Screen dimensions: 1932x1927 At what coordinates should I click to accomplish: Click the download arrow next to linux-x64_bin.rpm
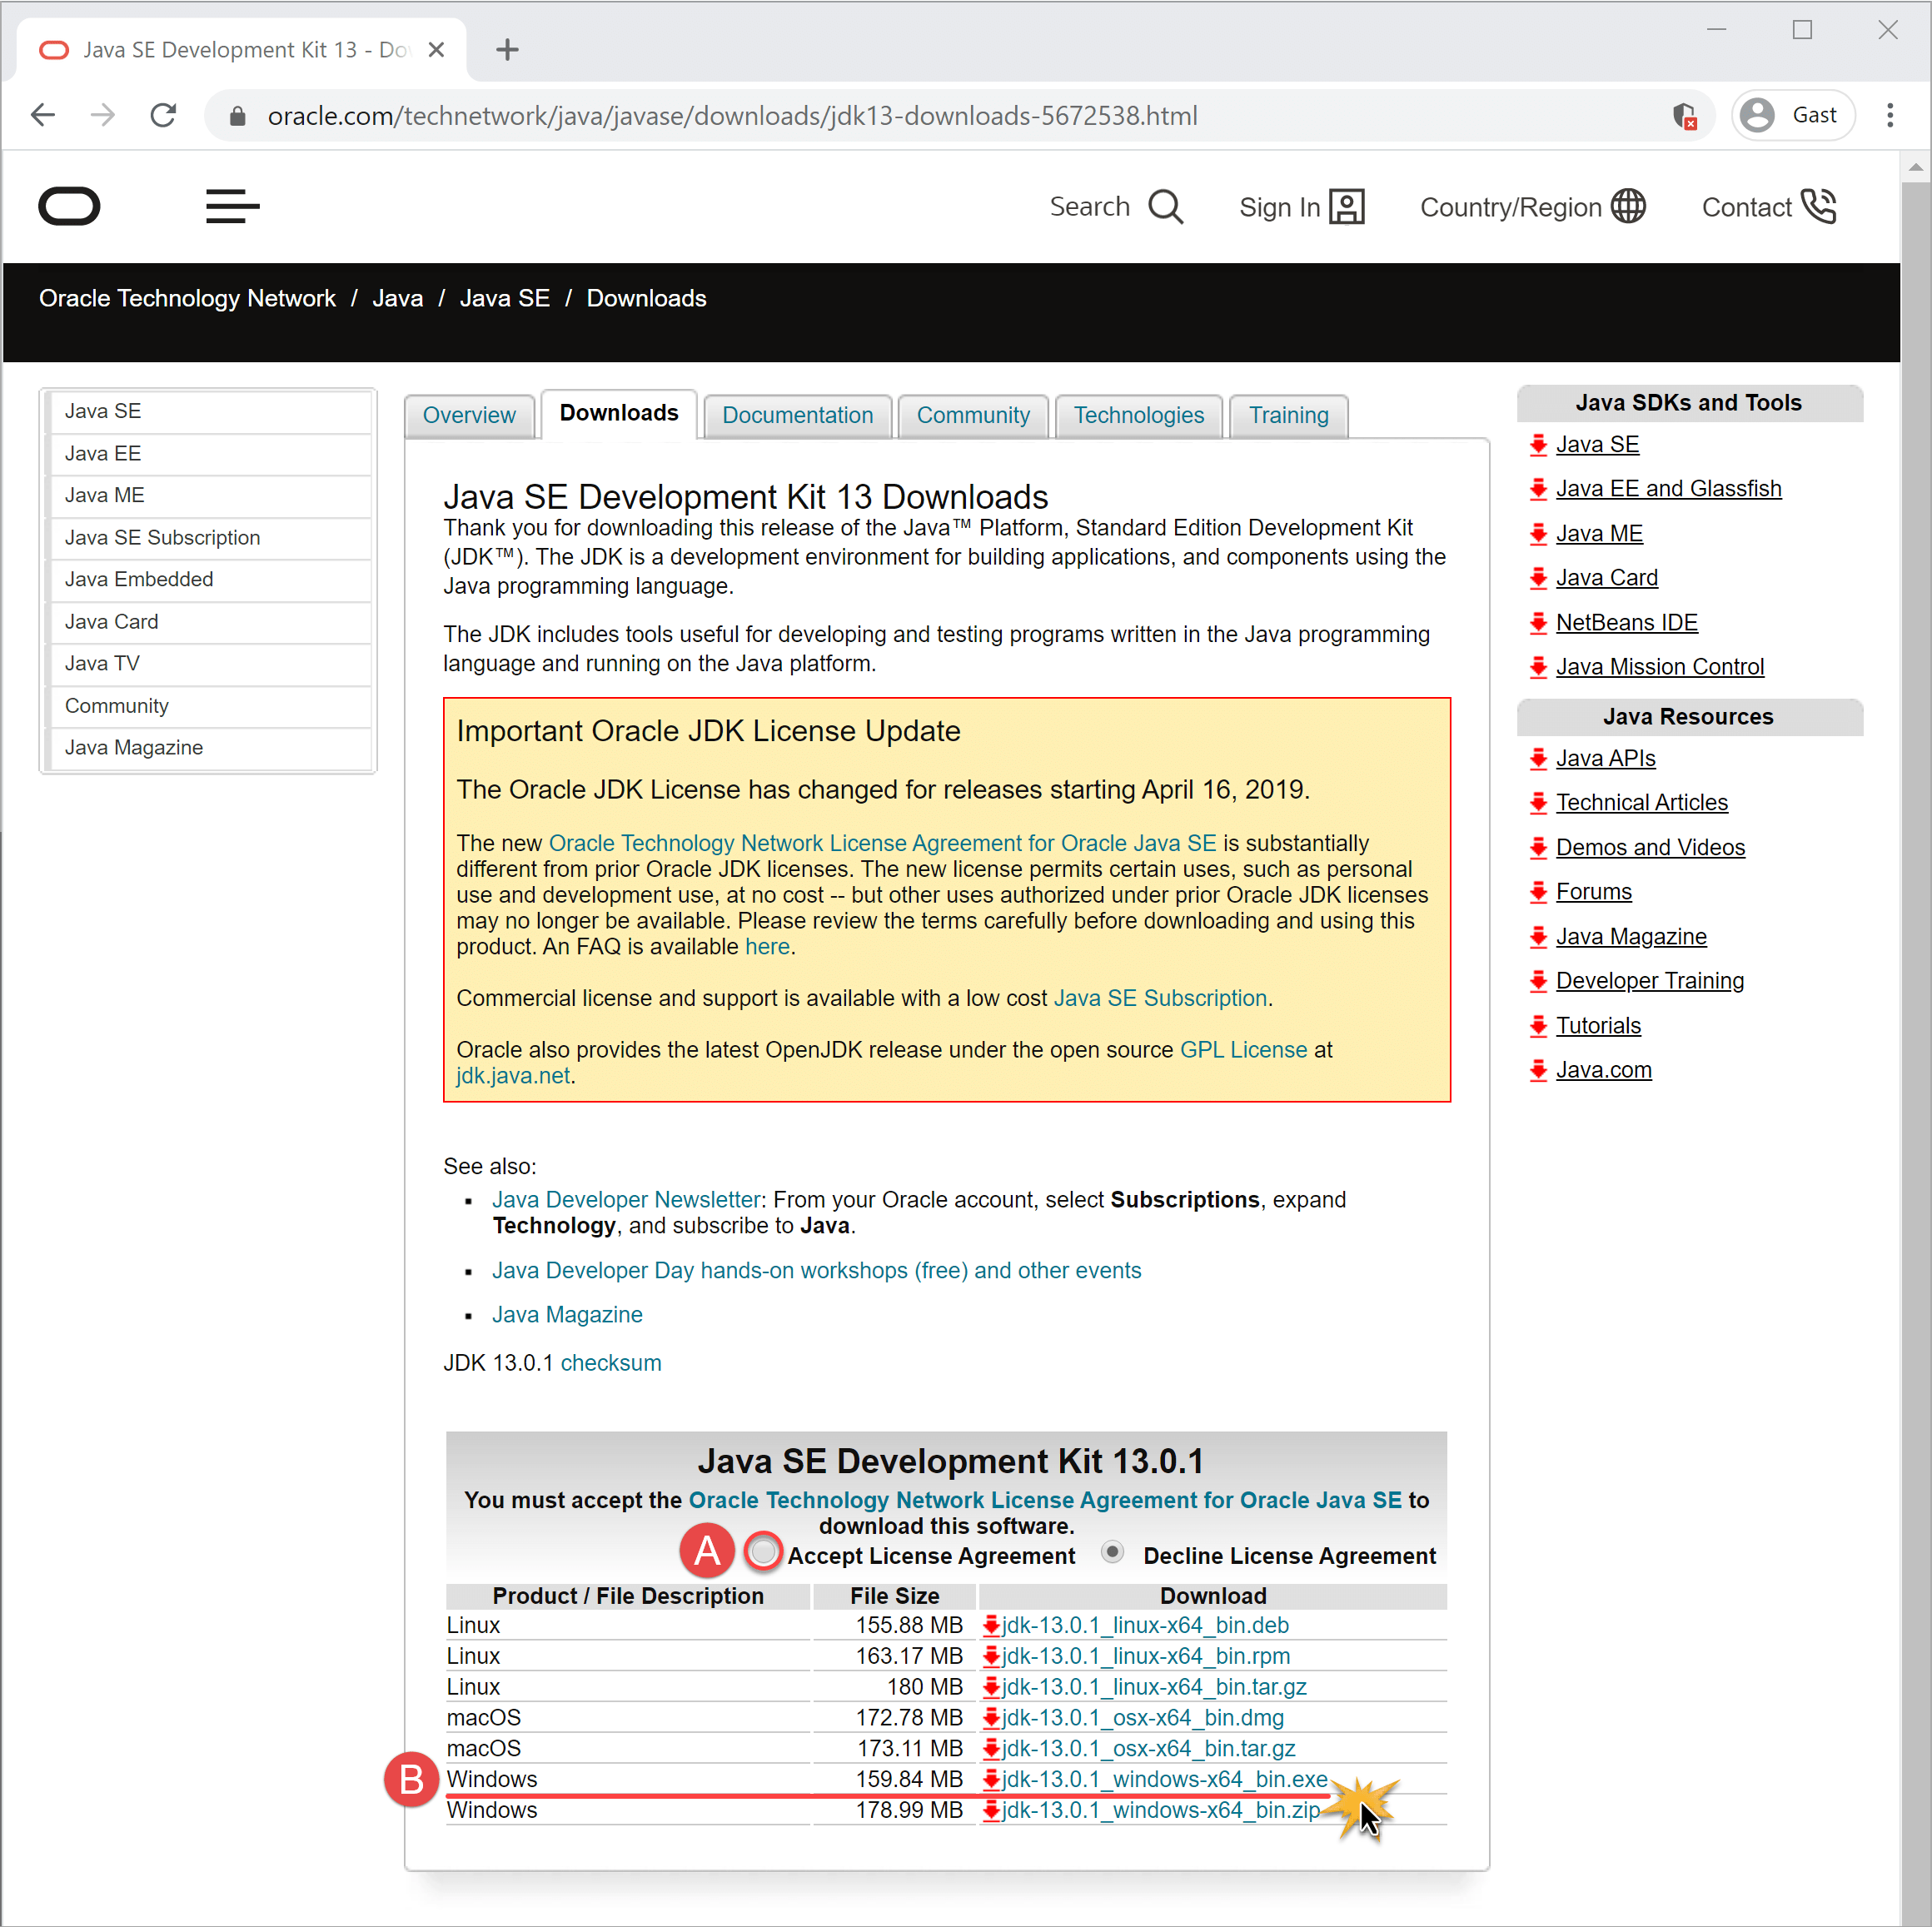coord(991,1656)
